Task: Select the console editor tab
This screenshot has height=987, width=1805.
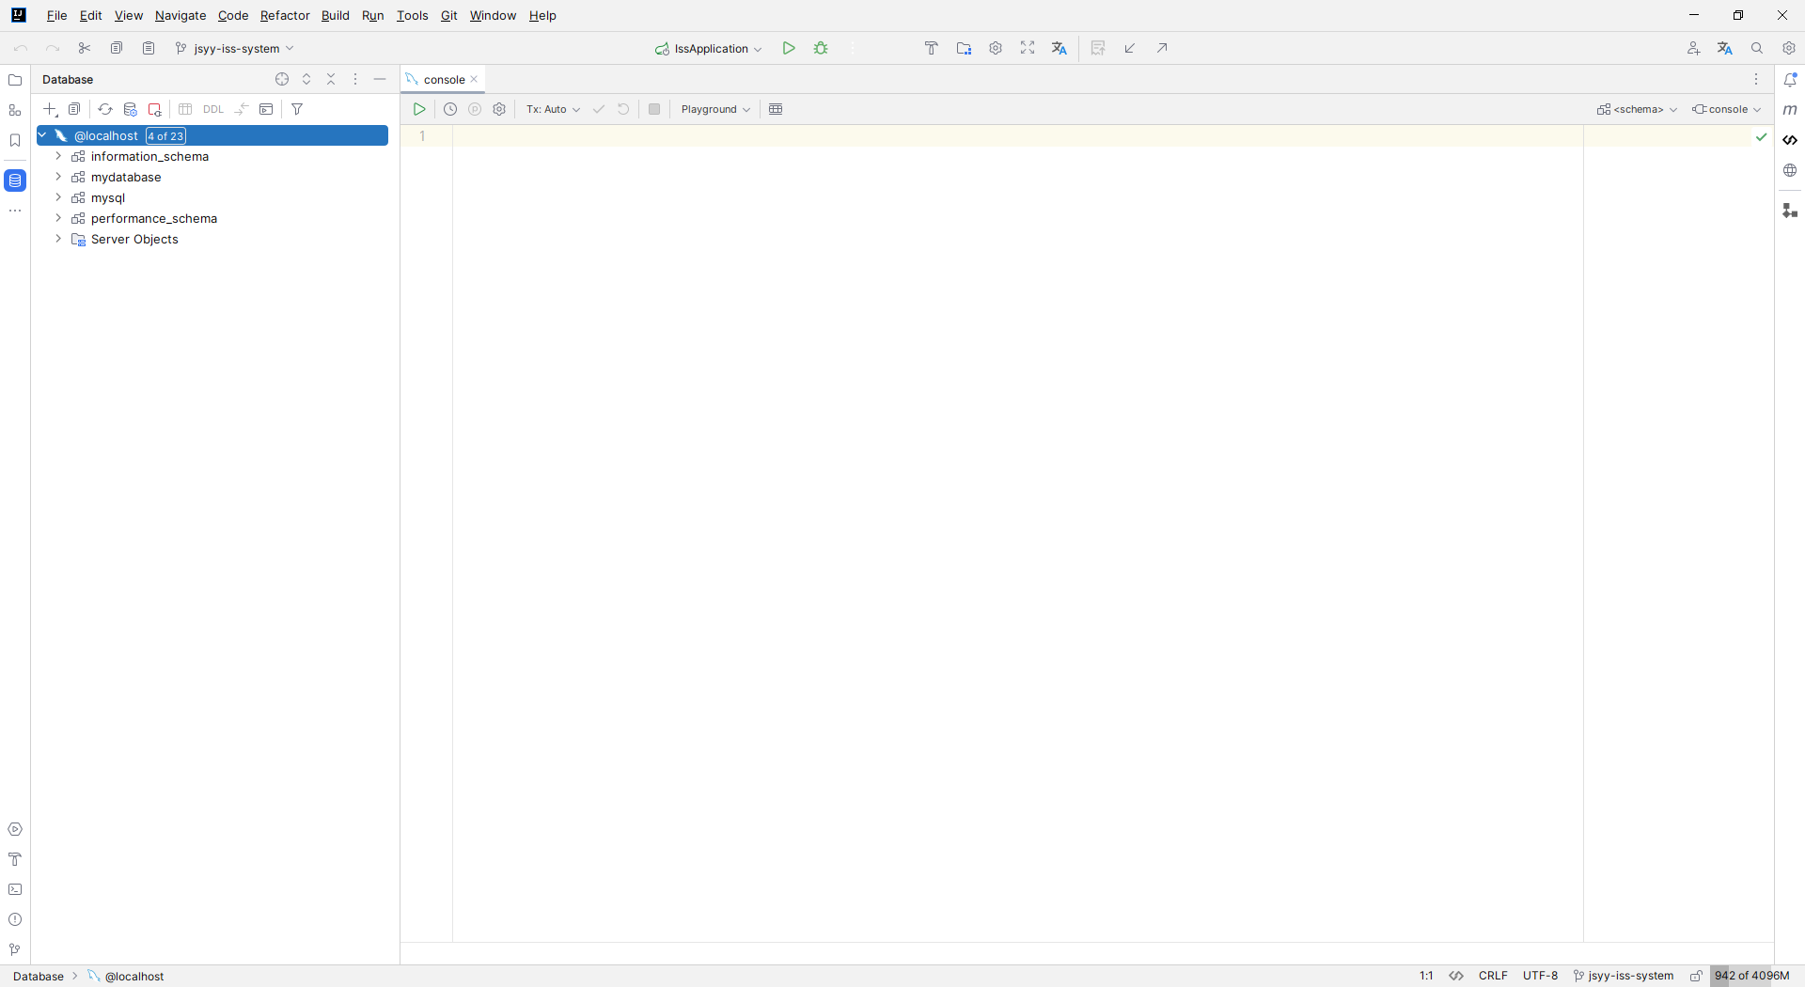Action: click(444, 80)
